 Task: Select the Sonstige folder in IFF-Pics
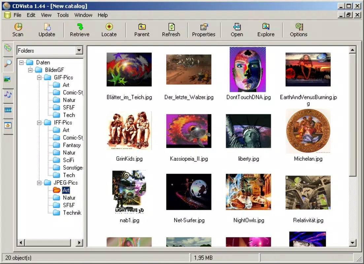coord(68,168)
